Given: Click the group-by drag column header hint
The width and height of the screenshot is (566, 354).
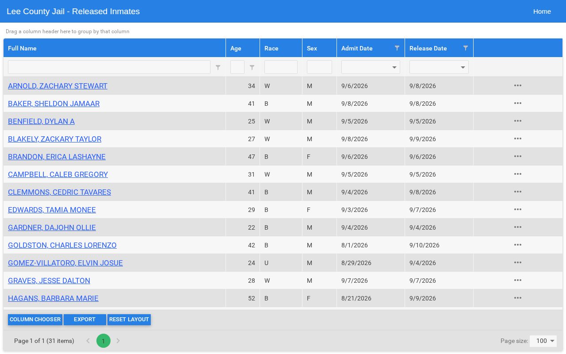Looking at the screenshot, I should (x=68, y=31).
